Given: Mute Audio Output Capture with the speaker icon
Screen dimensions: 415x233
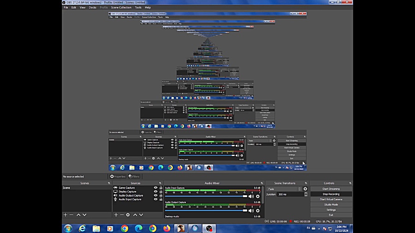Looking at the screenshot, I should pyautogui.click(x=251, y=210).
